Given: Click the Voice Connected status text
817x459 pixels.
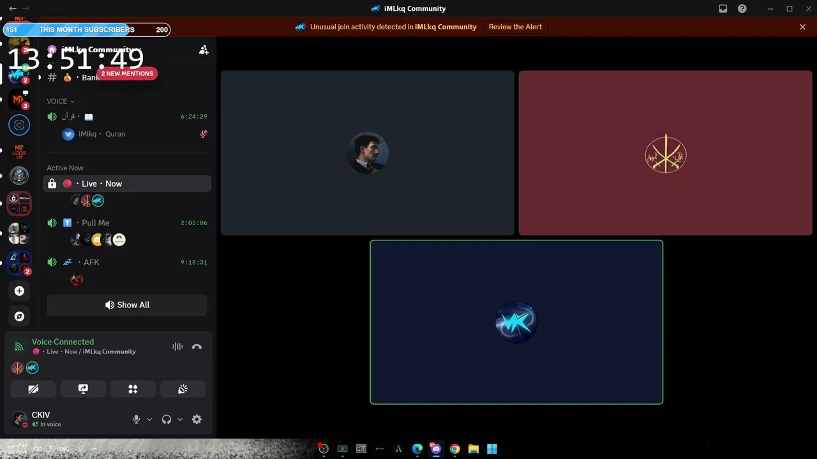Looking at the screenshot, I should click(63, 342).
